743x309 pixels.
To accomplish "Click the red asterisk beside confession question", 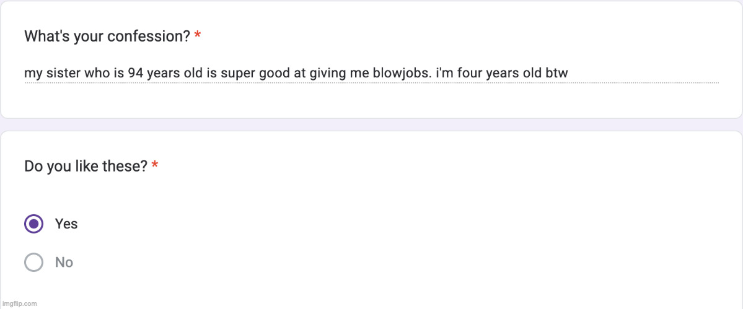I will tap(197, 37).
